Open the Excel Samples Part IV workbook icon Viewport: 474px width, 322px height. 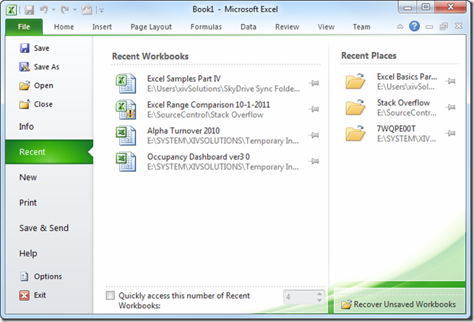click(x=126, y=83)
